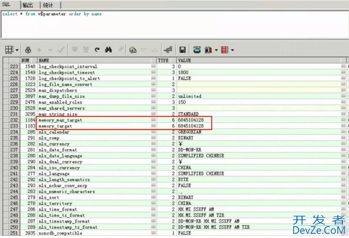Click the linked query tree icon
This screenshot has height=238, width=349.
168,50
